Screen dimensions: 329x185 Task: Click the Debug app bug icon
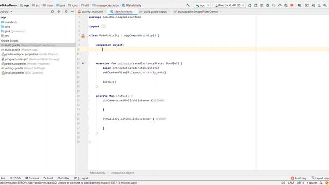tap(268, 5)
